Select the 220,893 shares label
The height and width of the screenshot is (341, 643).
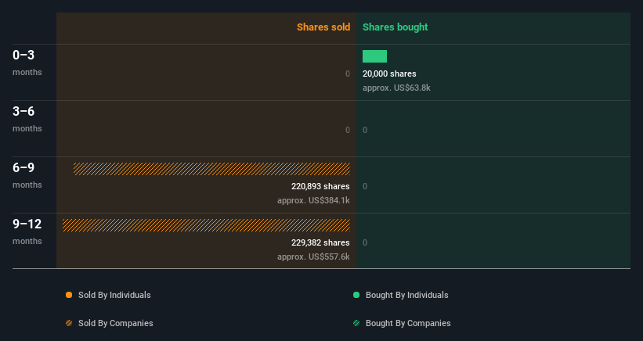coord(320,186)
